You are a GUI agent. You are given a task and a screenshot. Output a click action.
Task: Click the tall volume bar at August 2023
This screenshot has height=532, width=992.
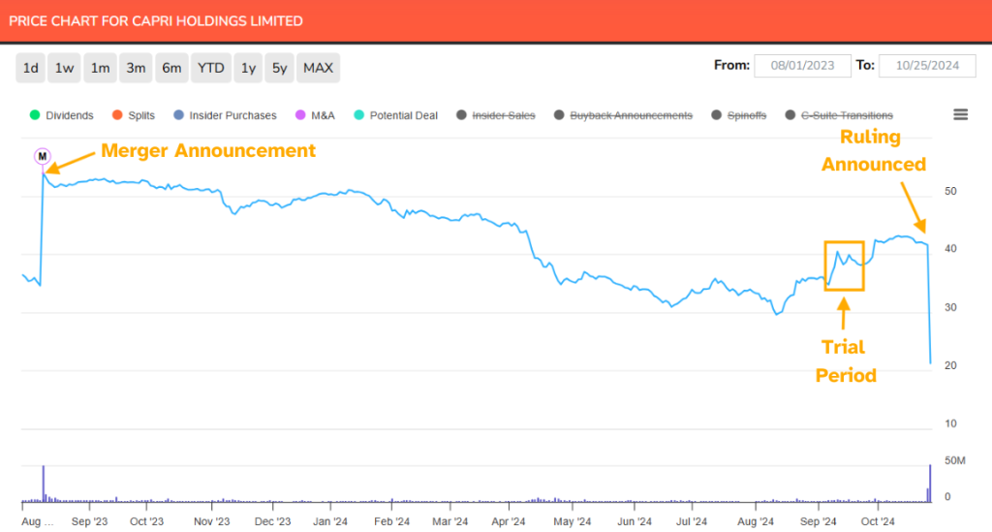click(44, 484)
